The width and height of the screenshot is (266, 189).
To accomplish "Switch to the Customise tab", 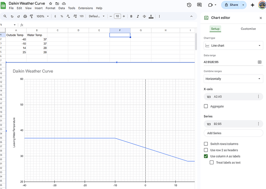I will [248, 29].
